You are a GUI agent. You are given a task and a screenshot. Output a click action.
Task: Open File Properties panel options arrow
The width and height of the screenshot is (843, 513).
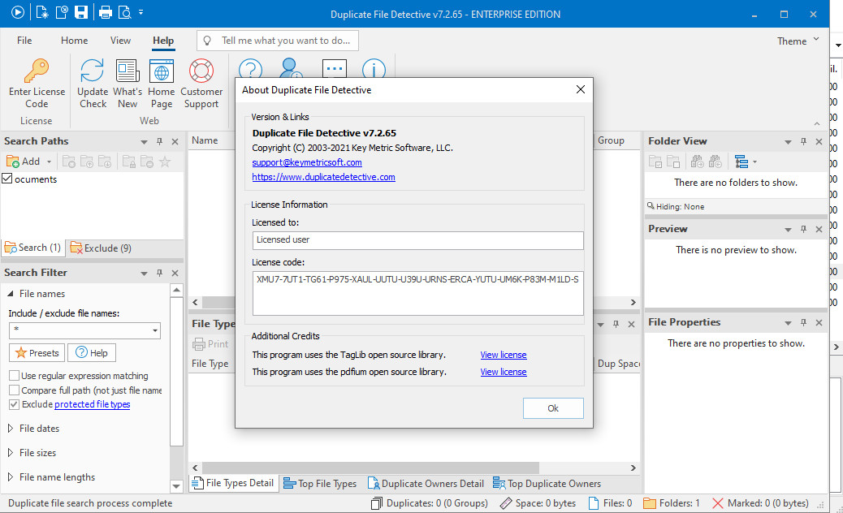(x=788, y=323)
